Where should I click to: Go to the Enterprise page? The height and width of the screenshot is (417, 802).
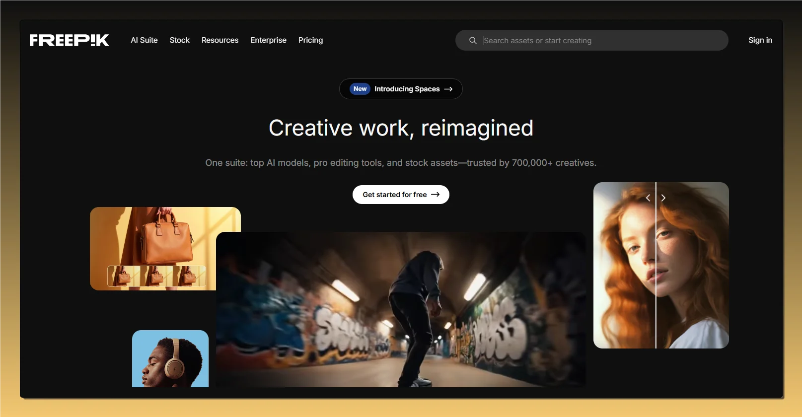pyautogui.click(x=268, y=40)
